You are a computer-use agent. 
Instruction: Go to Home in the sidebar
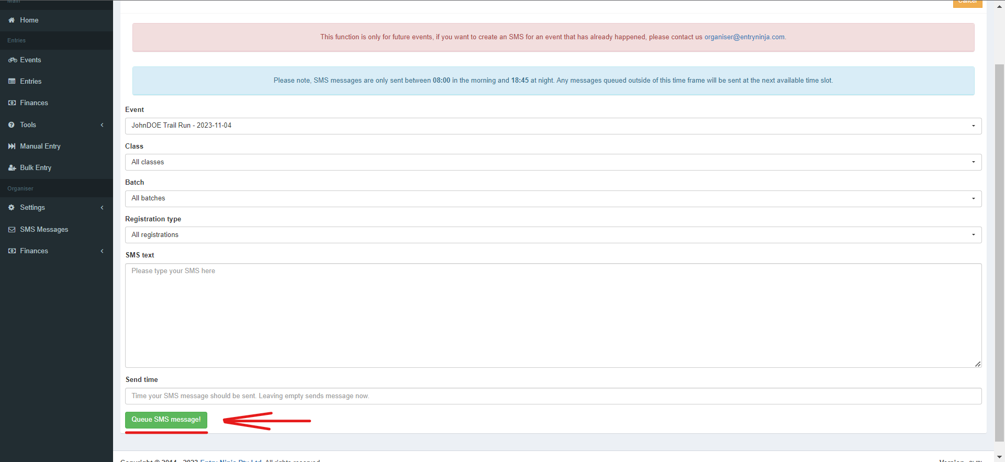[x=57, y=20]
